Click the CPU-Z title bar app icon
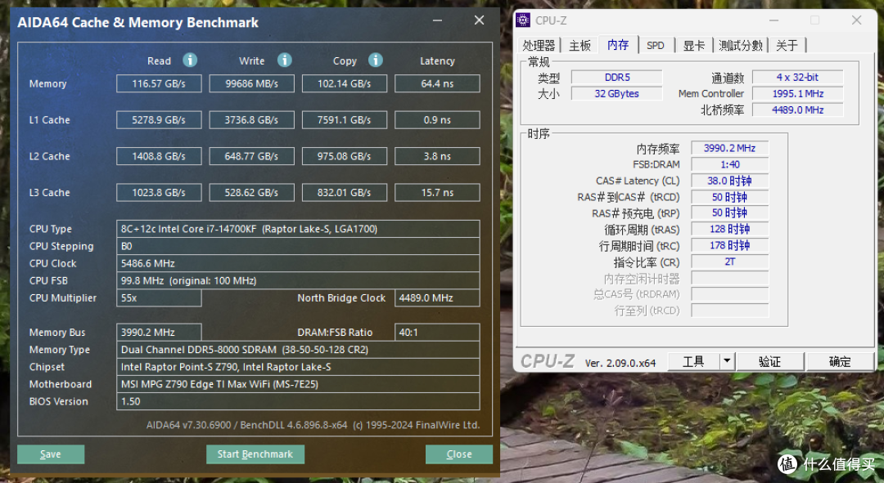The height and width of the screenshot is (483, 884). point(523,20)
